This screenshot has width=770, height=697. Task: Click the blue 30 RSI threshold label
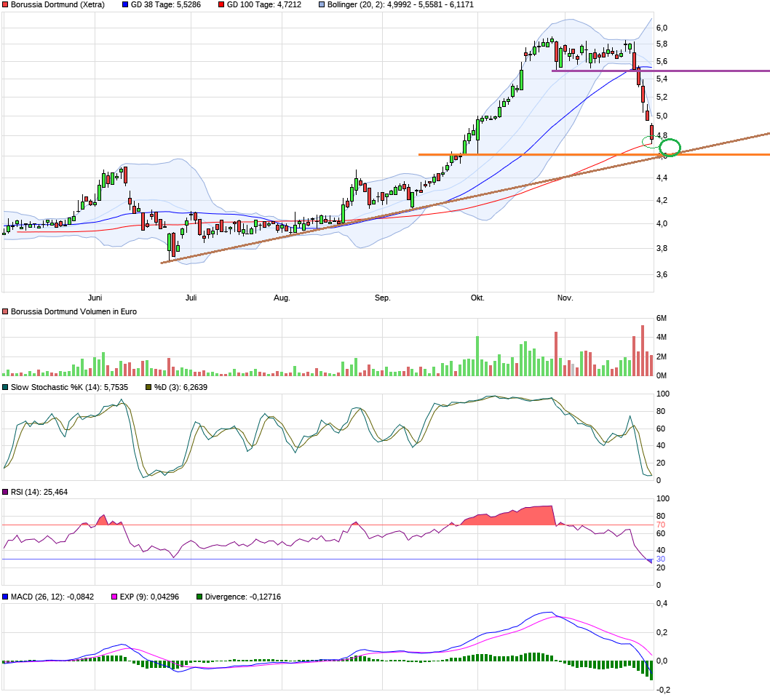tap(661, 559)
